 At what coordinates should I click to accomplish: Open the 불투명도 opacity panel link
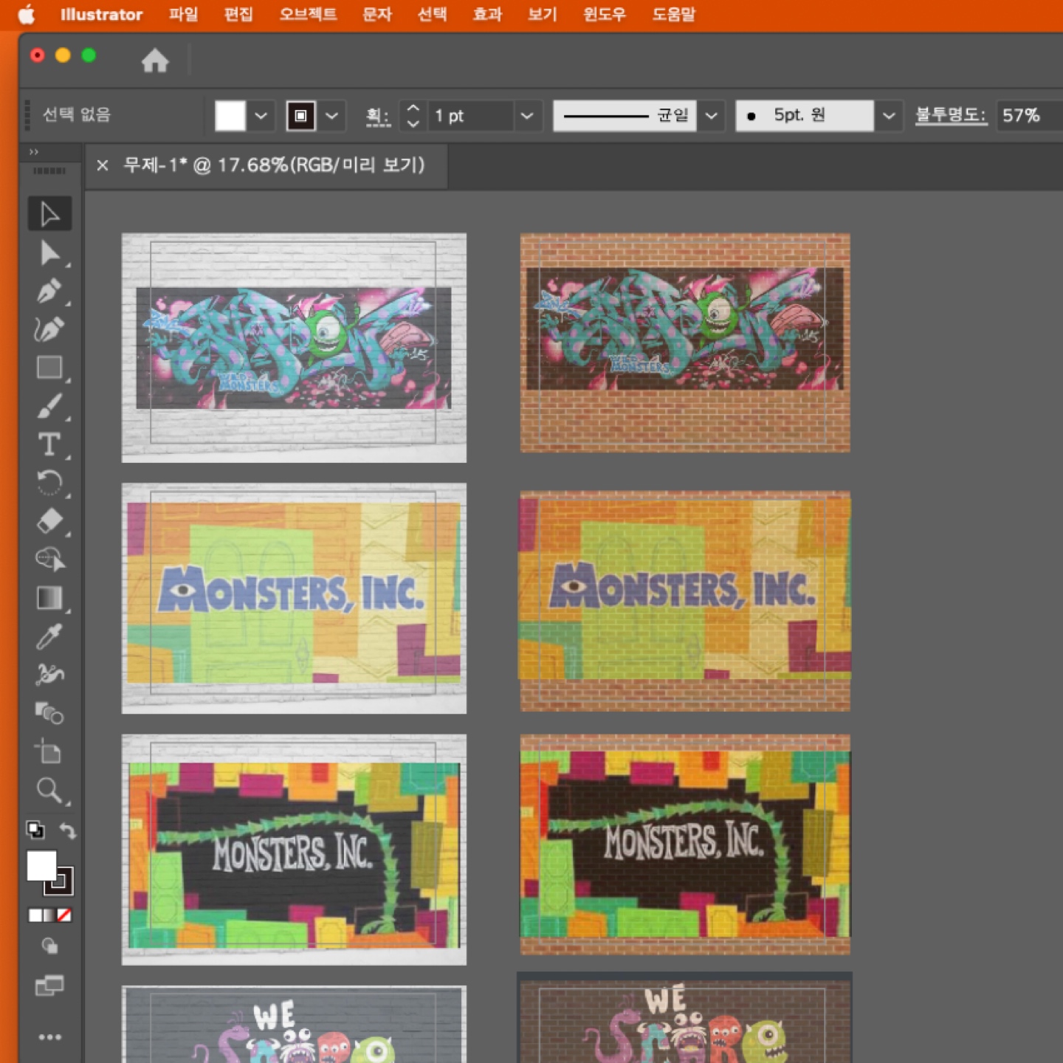pyautogui.click(x=951, y=115)
